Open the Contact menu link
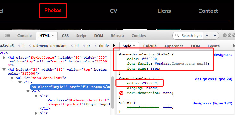This screenshot has width=235, height=115. click(x=208, y=11)
